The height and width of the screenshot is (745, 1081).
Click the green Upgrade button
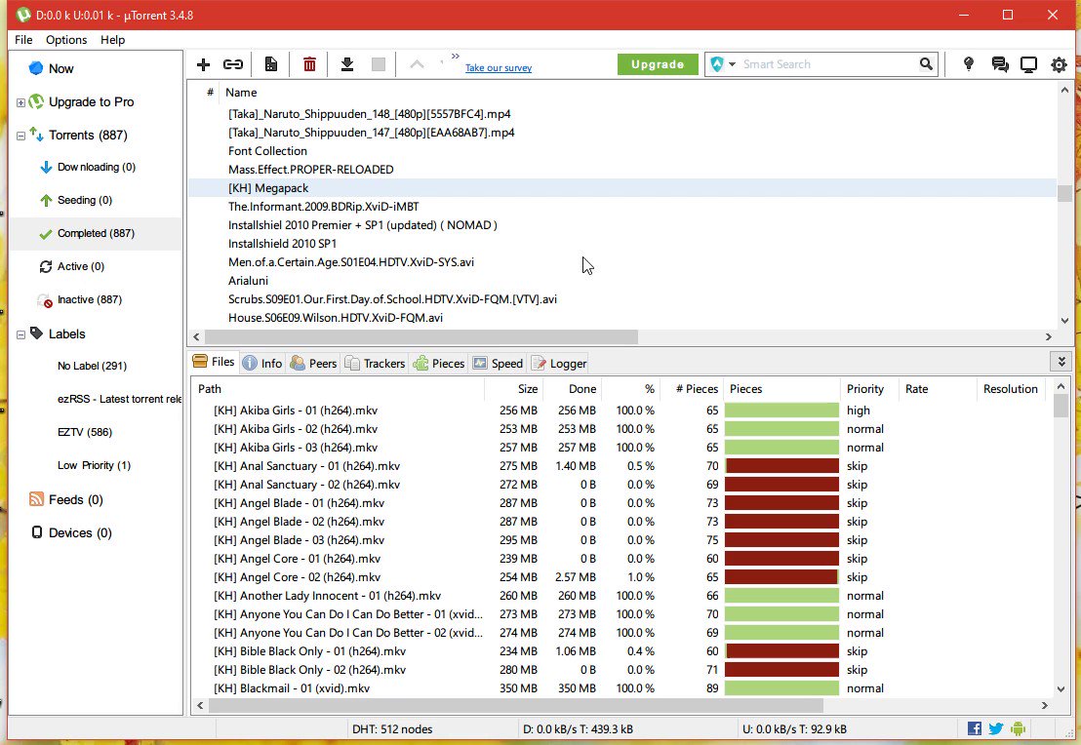pyautogui.click(x=657, y=64)
